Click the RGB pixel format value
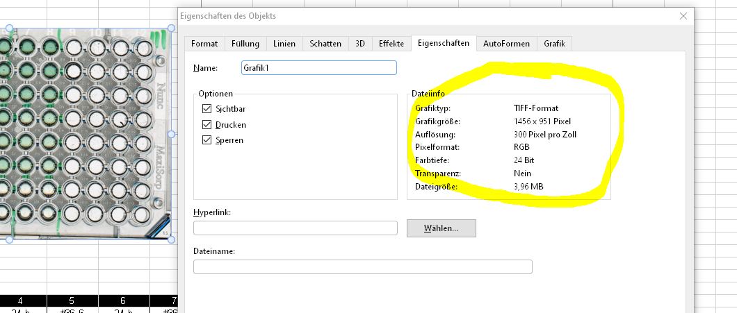This screenshot has width=737, height=313. (x=521, y=147)
